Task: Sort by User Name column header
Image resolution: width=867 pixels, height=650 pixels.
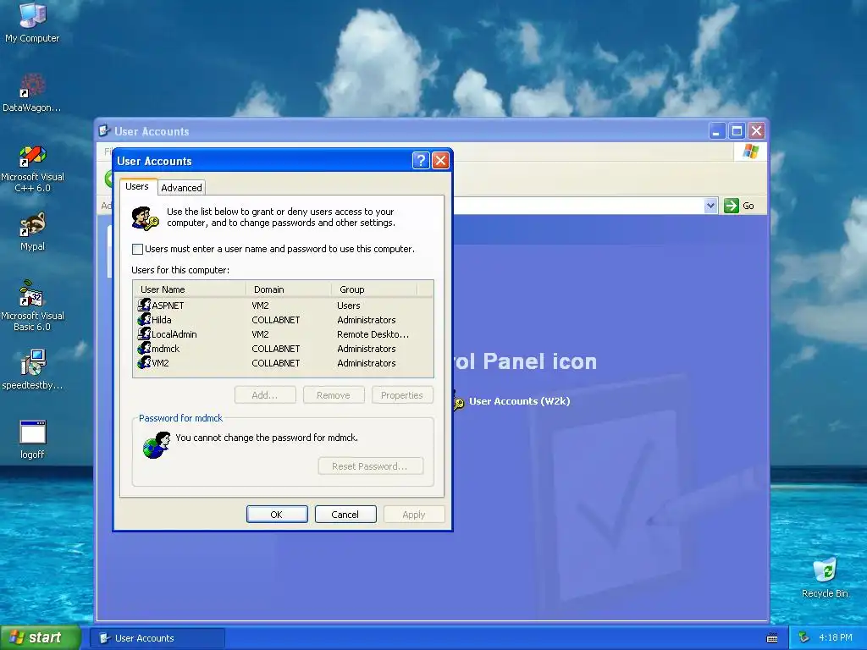Action: (x=190, y=289)
